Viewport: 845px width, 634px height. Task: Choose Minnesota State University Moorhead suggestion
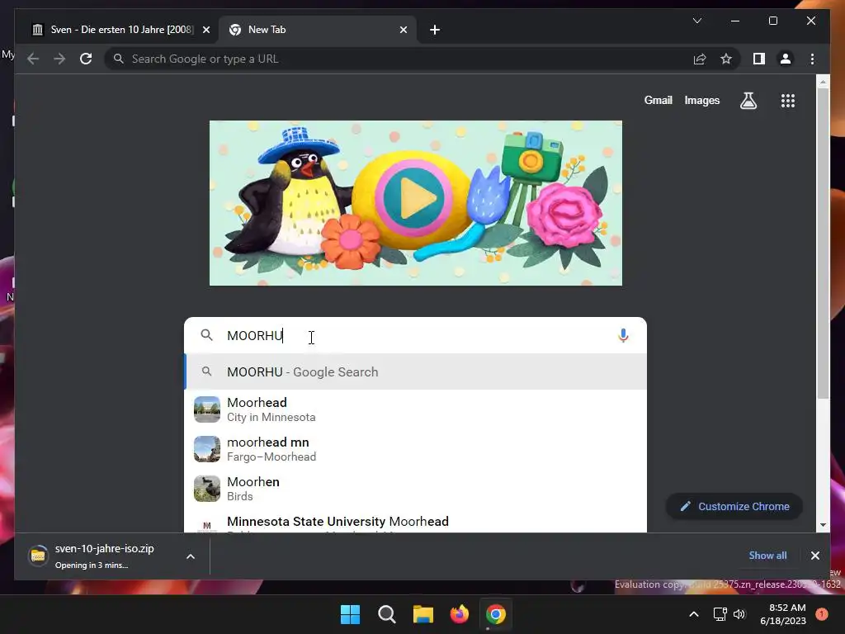point(415,522)
